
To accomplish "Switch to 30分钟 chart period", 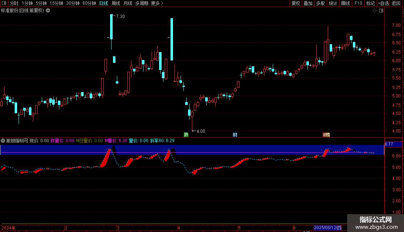I will pos(73,3).
